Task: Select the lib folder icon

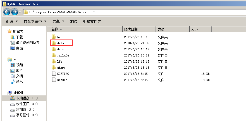Action: pos(54,61)
